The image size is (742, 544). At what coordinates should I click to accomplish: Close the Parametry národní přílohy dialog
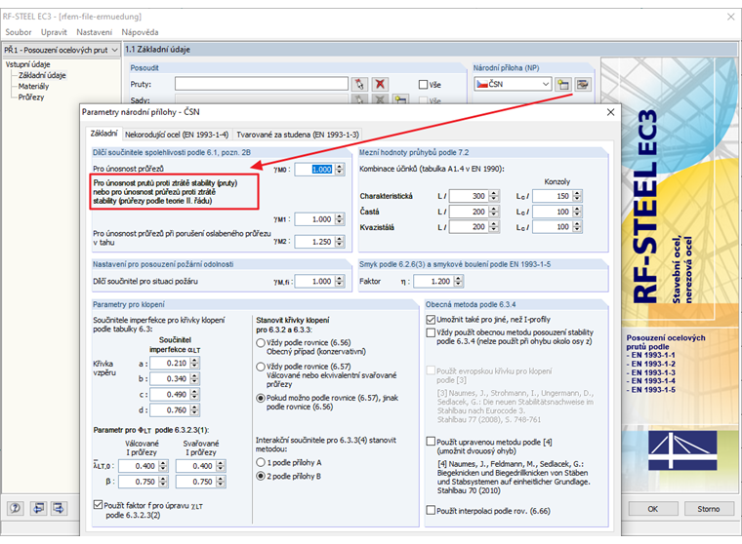pyautogui.click(x=610, y=112)
